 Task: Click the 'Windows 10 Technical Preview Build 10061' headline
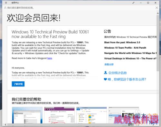(x=50, y=34)
